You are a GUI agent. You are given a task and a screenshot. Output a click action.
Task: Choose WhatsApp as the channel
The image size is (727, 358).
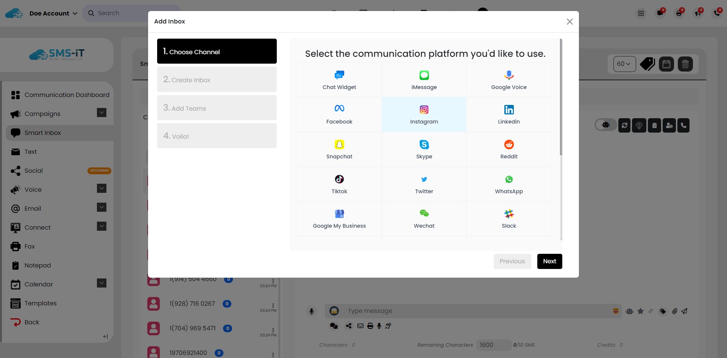coord(509,184)
